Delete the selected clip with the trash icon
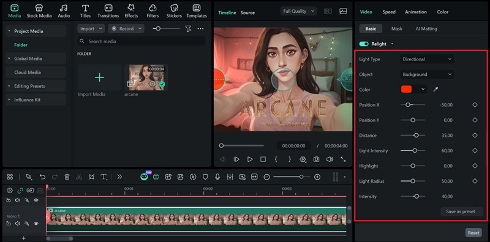Viewport: 490px width, 242px height. 67,177
